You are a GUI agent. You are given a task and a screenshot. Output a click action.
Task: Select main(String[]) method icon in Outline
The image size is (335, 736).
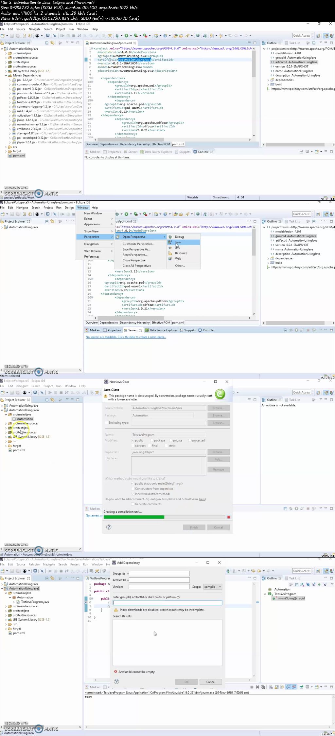(x=274, y=598)
